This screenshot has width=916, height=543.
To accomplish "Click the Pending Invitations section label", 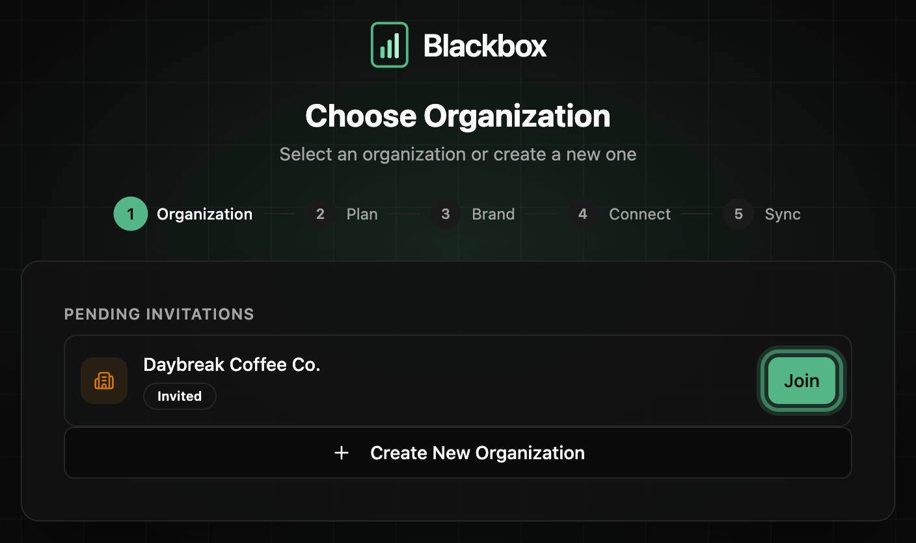I will pyautogui.click(x=159, y=314).
